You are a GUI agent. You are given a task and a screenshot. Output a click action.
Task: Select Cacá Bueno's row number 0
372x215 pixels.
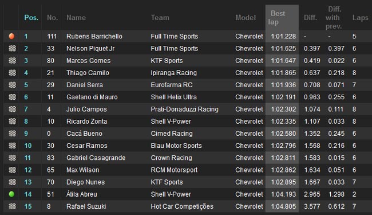[x=49, y=134]
